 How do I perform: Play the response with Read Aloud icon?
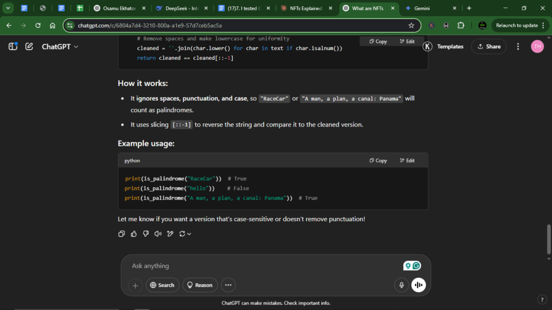coord(158,234)
